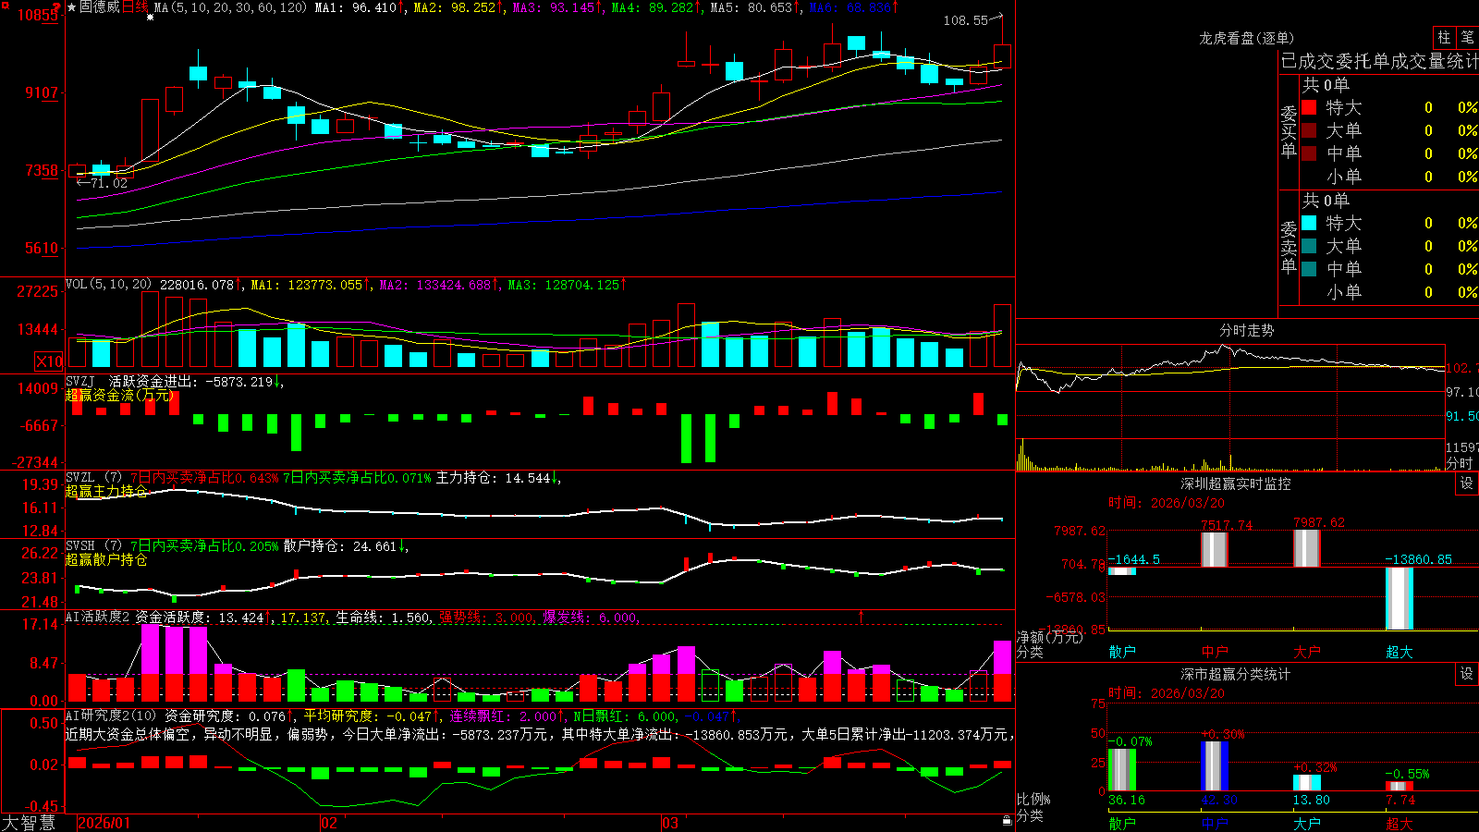Click the SVSH indicator name
1479x832 pixels.
80,546
